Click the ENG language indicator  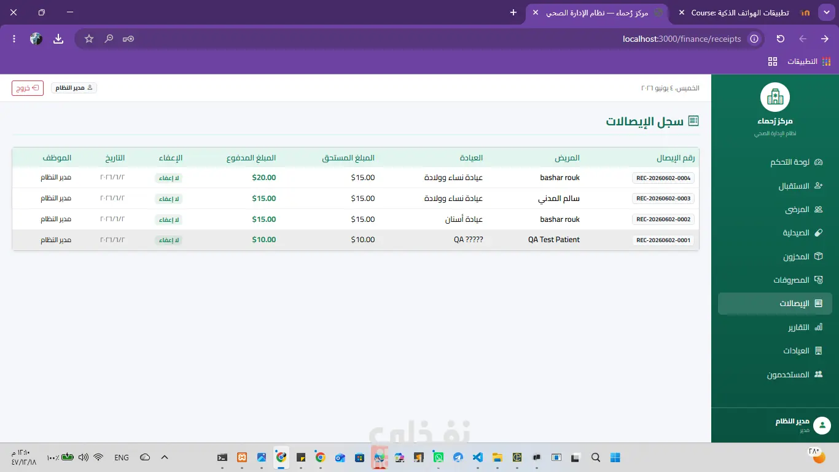pyautogui.click(x=122, y=457)
